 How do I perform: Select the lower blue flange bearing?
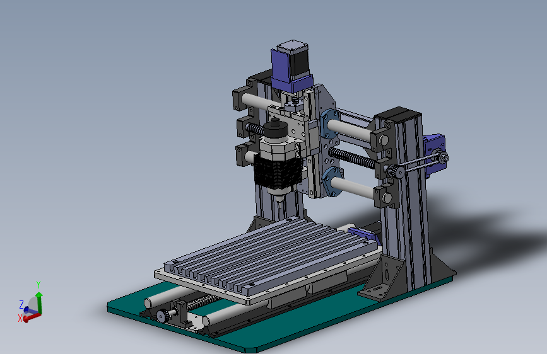tap(332, 183)
